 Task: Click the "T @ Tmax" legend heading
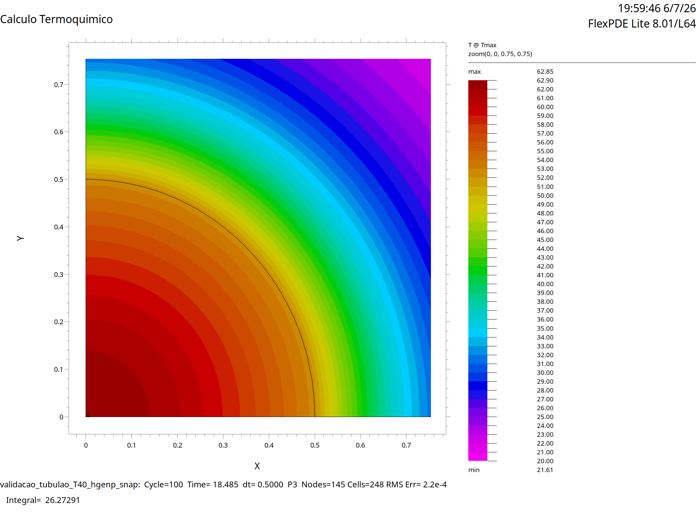click(482, 45)
